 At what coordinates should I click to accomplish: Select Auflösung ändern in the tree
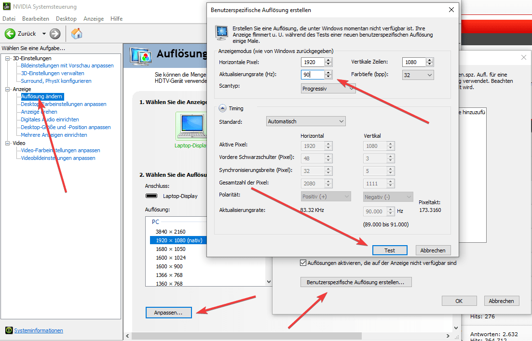point(42,97)
